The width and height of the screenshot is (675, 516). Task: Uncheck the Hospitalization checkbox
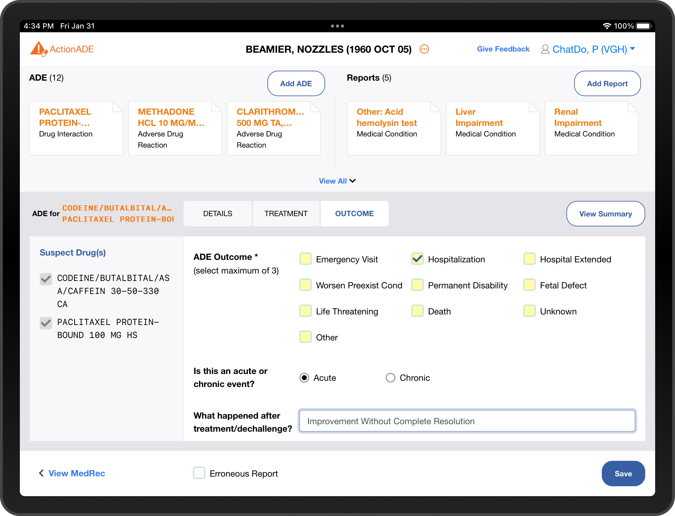click(x=418, y=259)
